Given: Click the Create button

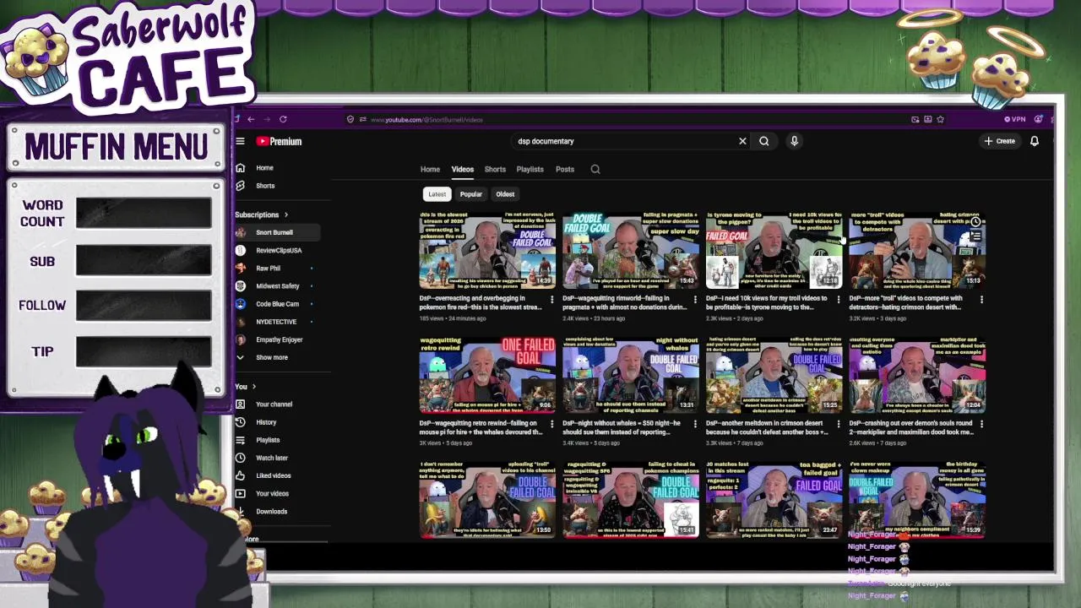Looking at the screenshot, I should pyautogui.click(x=1000, y=141).
